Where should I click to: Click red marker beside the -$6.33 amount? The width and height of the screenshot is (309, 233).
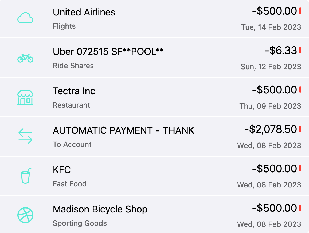pyautogui.click(x=300, y=50)
